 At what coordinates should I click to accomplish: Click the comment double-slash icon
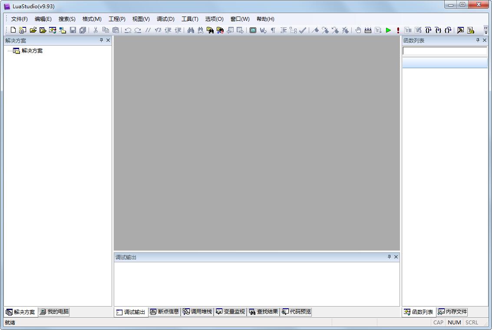point(148,30)
